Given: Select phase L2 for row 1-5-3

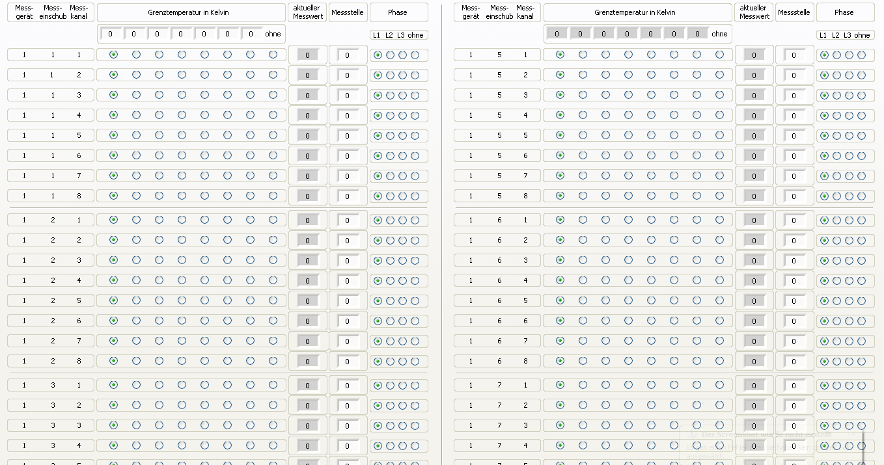Looking at the screenshot, I should pos(836,96).
